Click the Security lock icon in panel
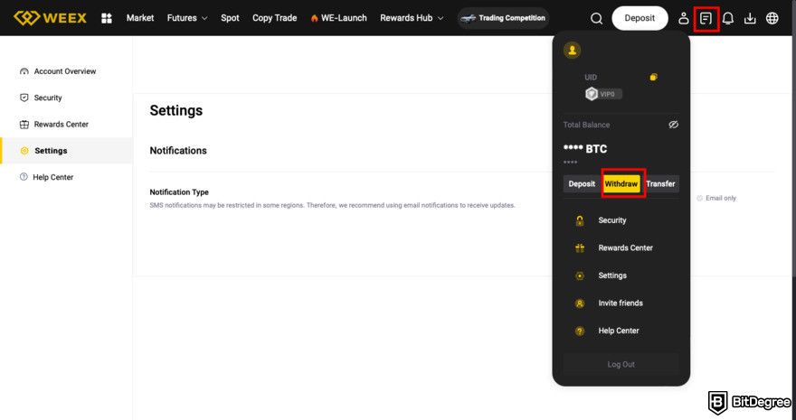This screenshot has height=420, width=796. [x=580, y=220]
